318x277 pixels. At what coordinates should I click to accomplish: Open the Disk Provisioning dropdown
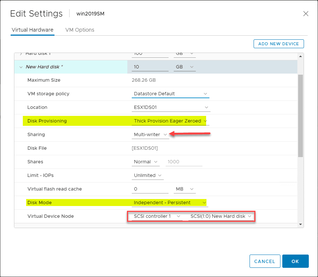170,121
